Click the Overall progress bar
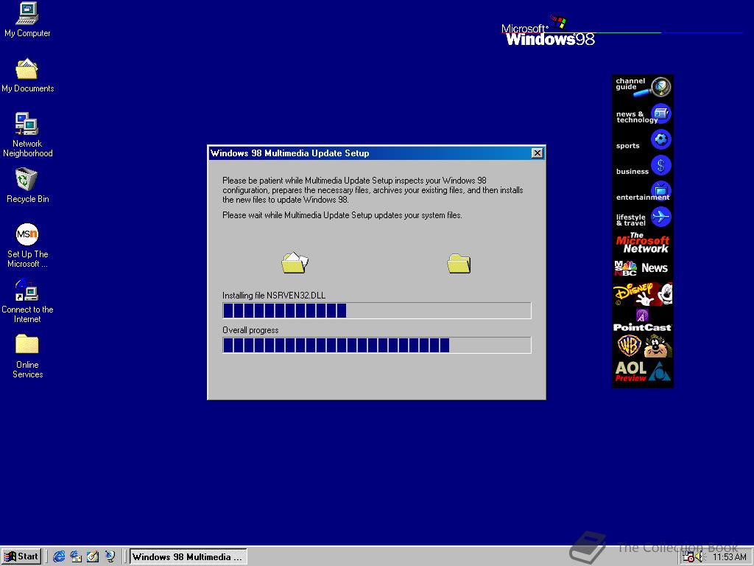The width and height of the screenshot is (754, 566). click(376, 345)
